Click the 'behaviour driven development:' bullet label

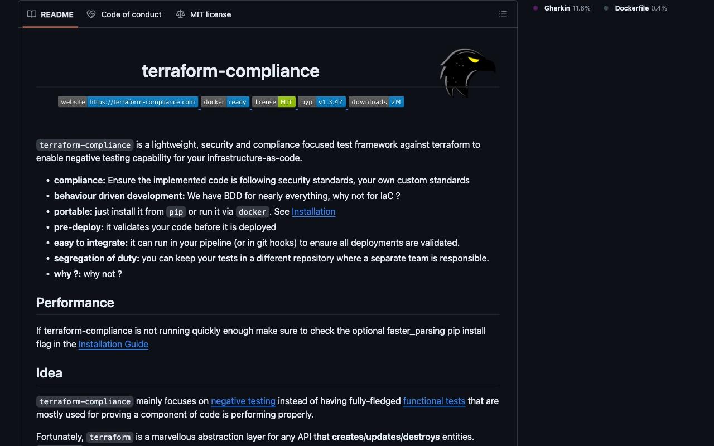click(x=119, y=196)
